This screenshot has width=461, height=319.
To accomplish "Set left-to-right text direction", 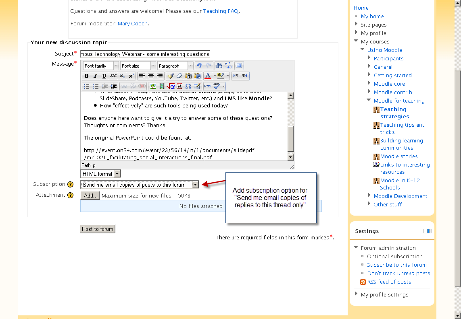I will tap(236, 76).
